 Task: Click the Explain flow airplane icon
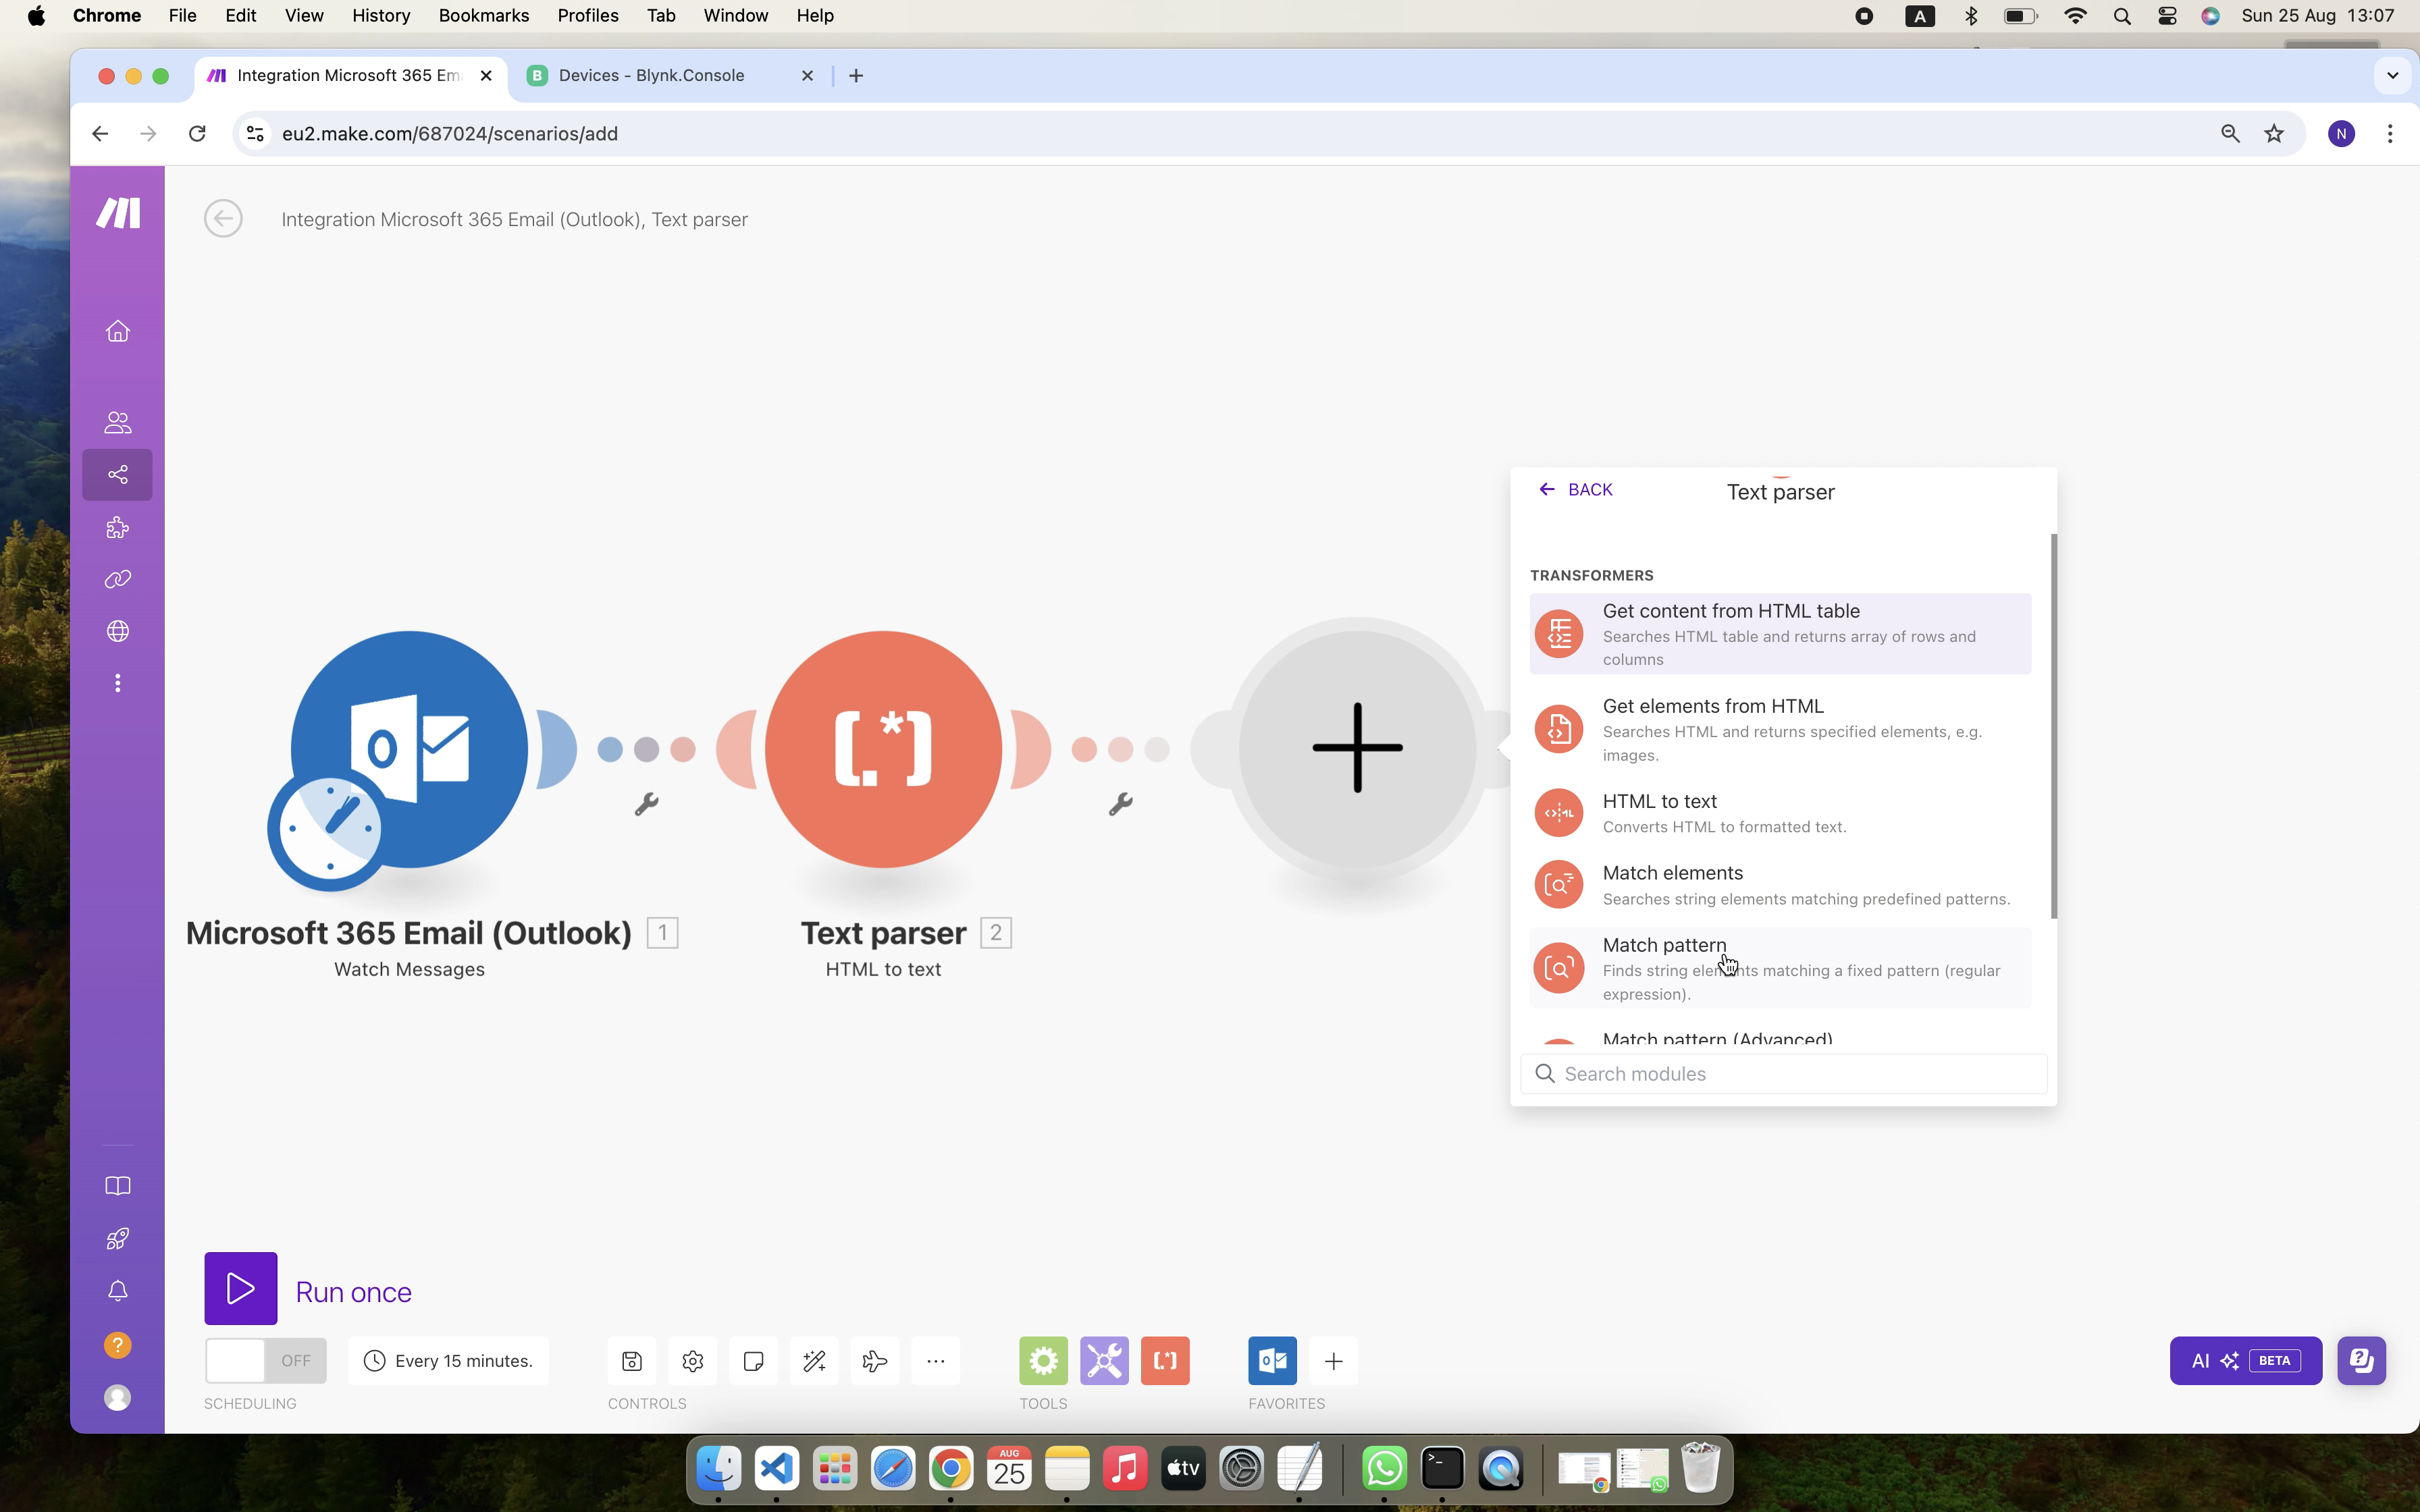pyautogui.click(x=875, y=1360)
